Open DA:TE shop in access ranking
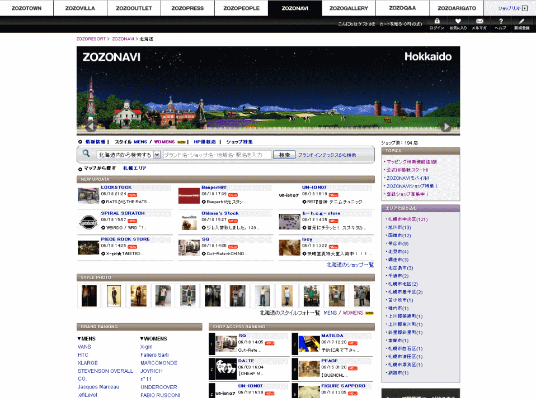Screen dimensions: 536x398 pos(246,361)
